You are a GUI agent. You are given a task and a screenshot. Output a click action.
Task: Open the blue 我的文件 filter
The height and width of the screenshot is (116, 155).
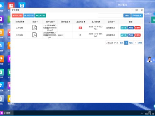29,16
